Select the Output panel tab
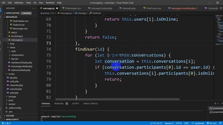 coord(76,103)
